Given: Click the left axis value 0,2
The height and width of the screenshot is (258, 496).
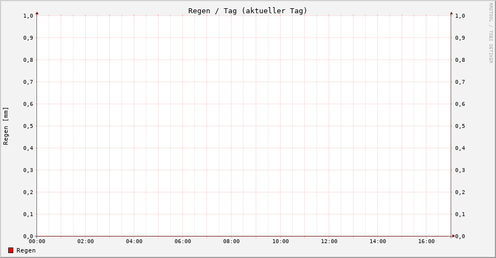Looking at the screenshot, I should coord(28,192).
